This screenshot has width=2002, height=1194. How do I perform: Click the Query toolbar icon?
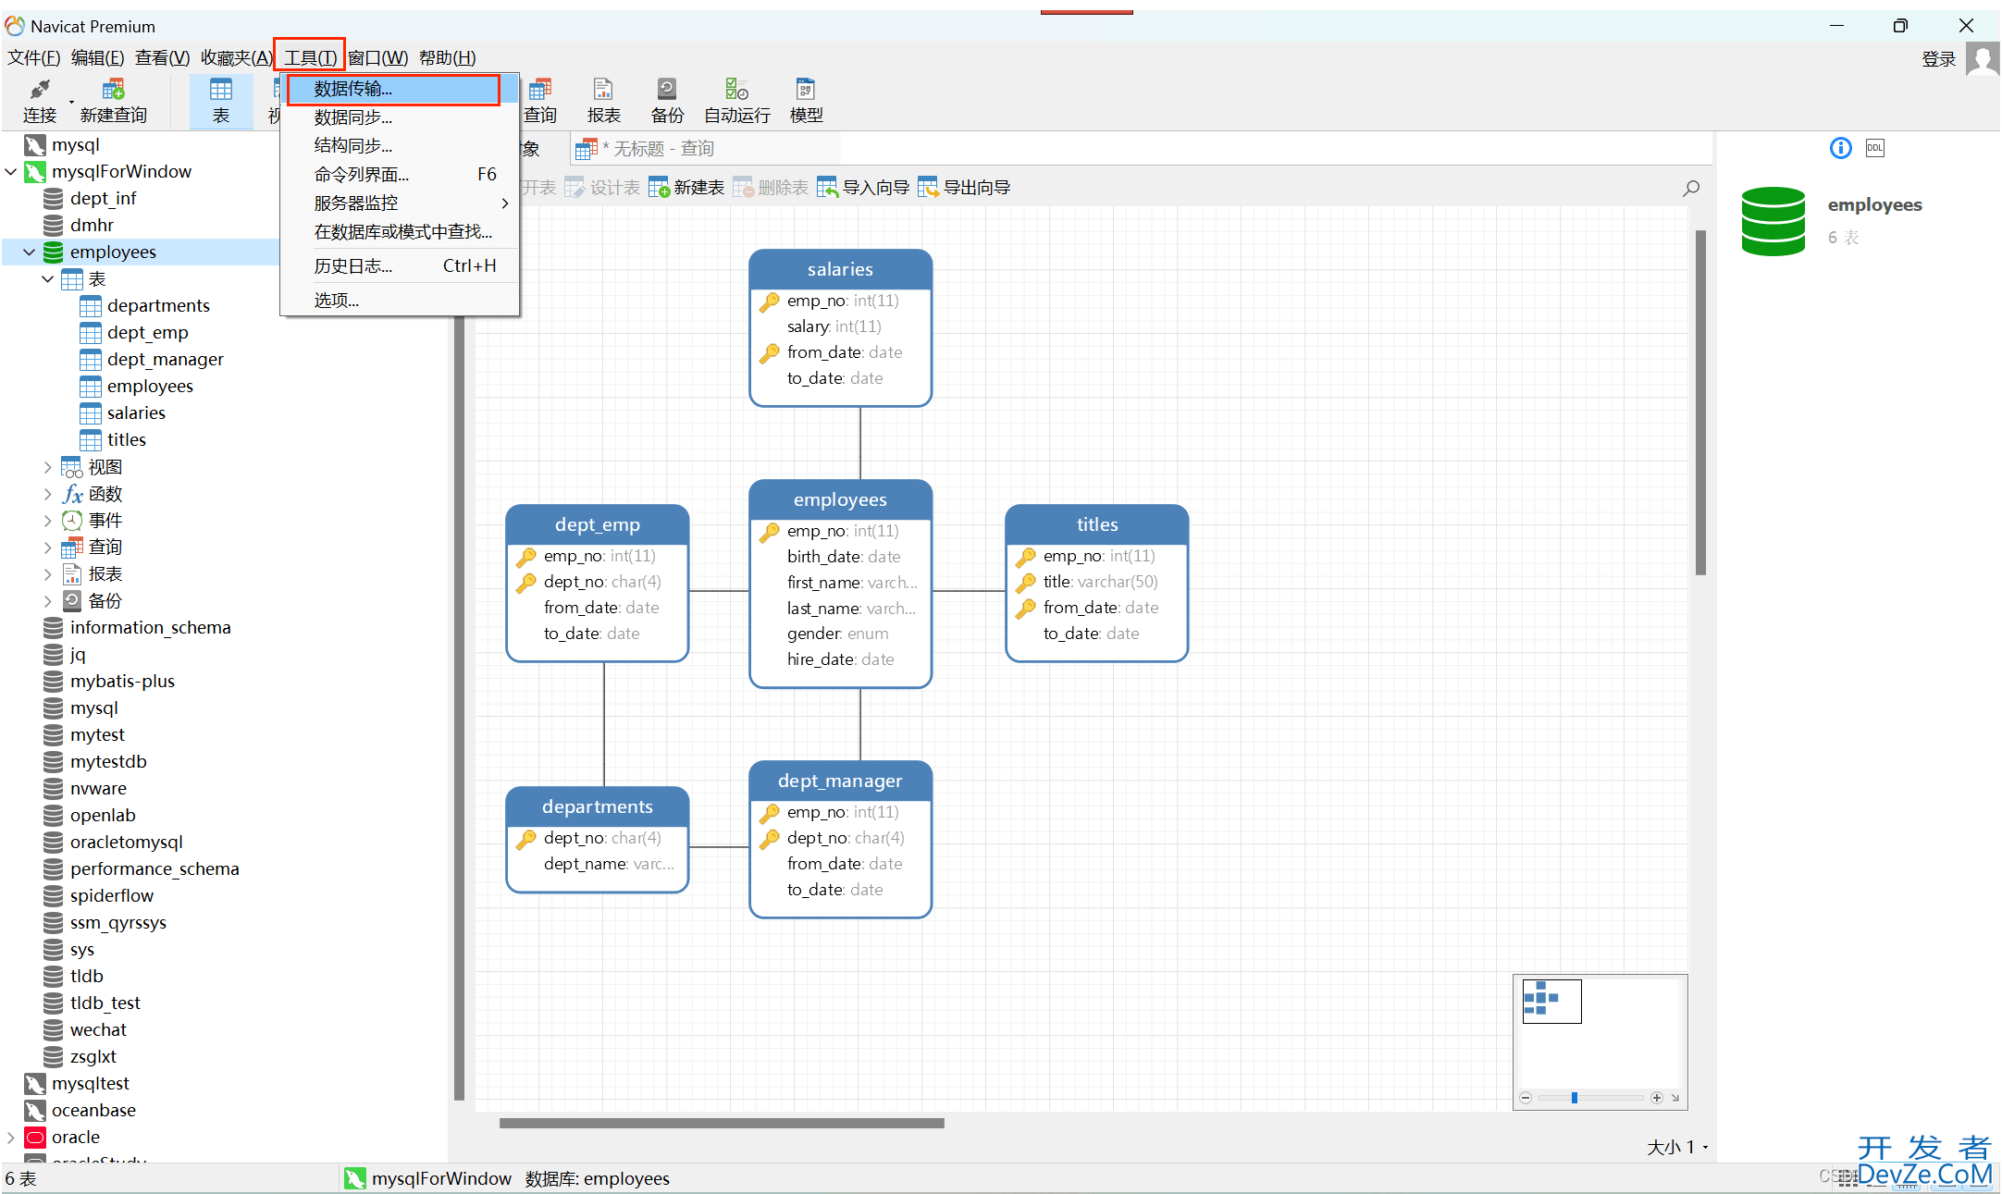point(540,101)
